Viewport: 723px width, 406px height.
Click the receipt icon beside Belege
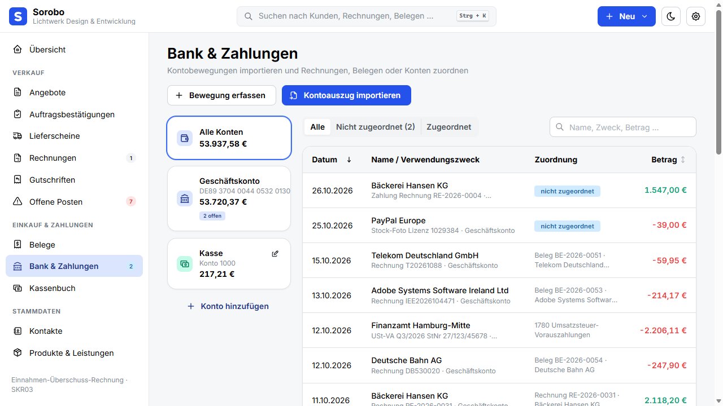[x=18, y=245]
